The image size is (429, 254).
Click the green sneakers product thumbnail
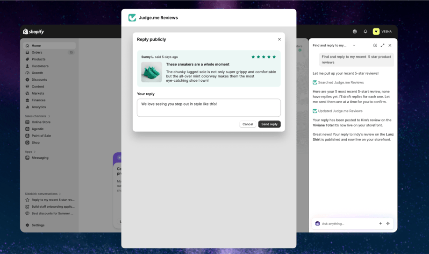point(151,72)
